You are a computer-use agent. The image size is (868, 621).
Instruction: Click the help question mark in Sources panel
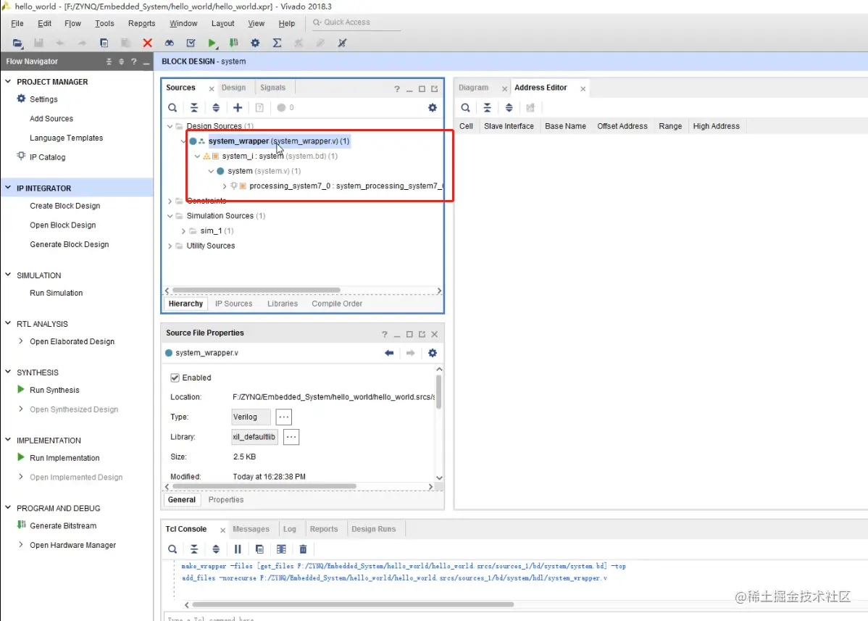click(397, 89)
